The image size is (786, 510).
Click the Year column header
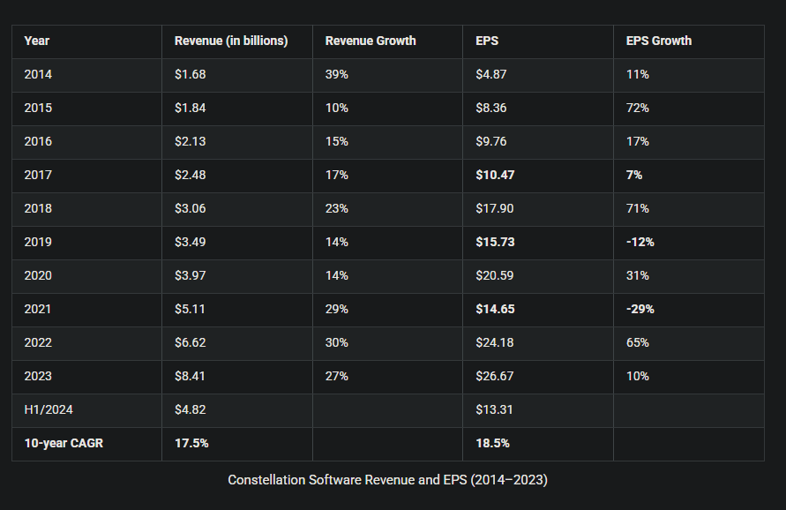click(36, 41)
